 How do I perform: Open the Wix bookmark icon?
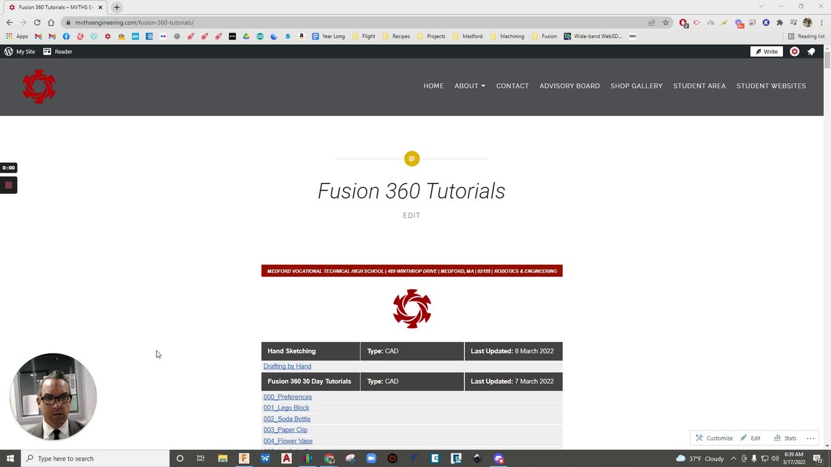(632, 36)
